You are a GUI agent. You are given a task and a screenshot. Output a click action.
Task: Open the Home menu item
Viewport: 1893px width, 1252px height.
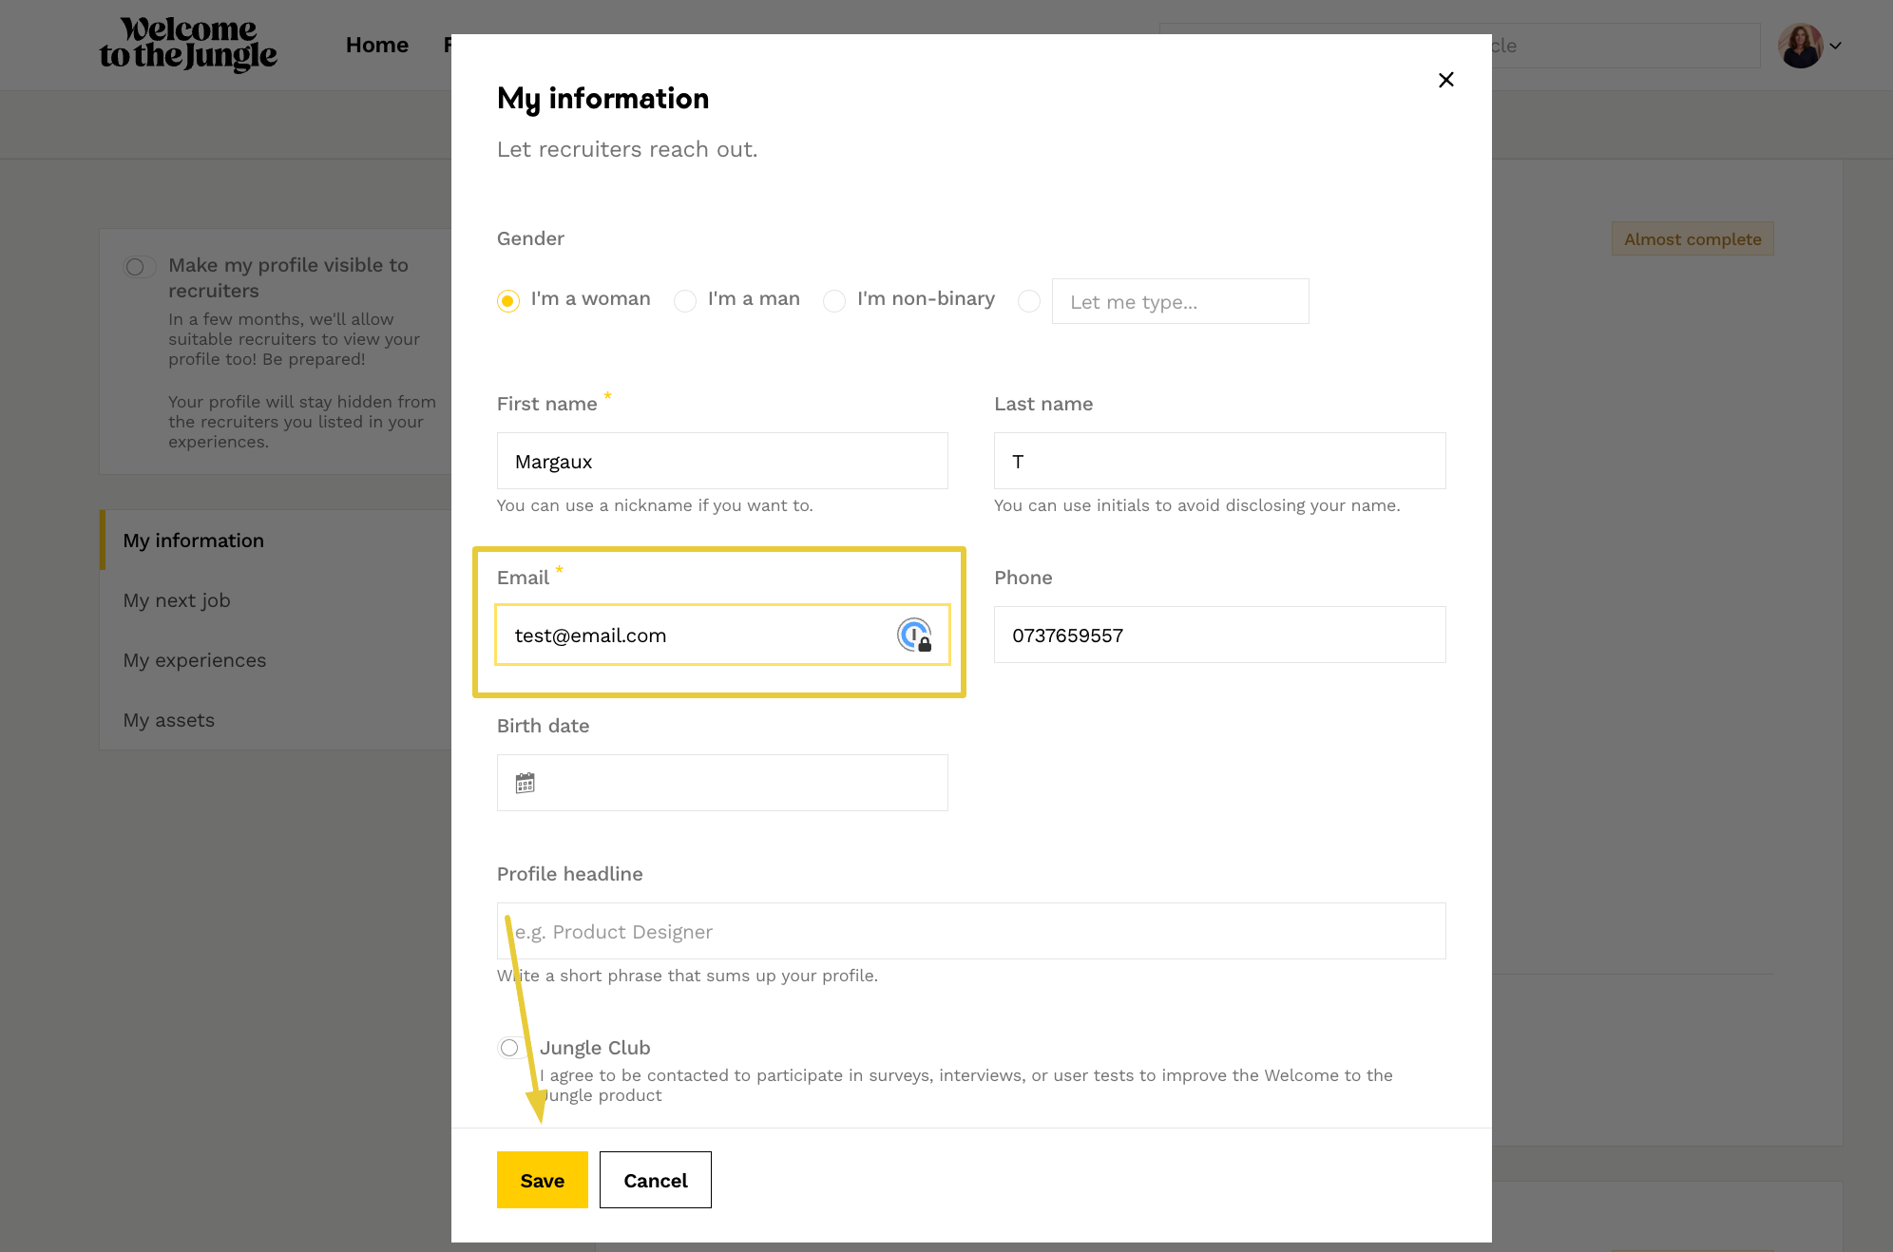click(x=376, y=45)
